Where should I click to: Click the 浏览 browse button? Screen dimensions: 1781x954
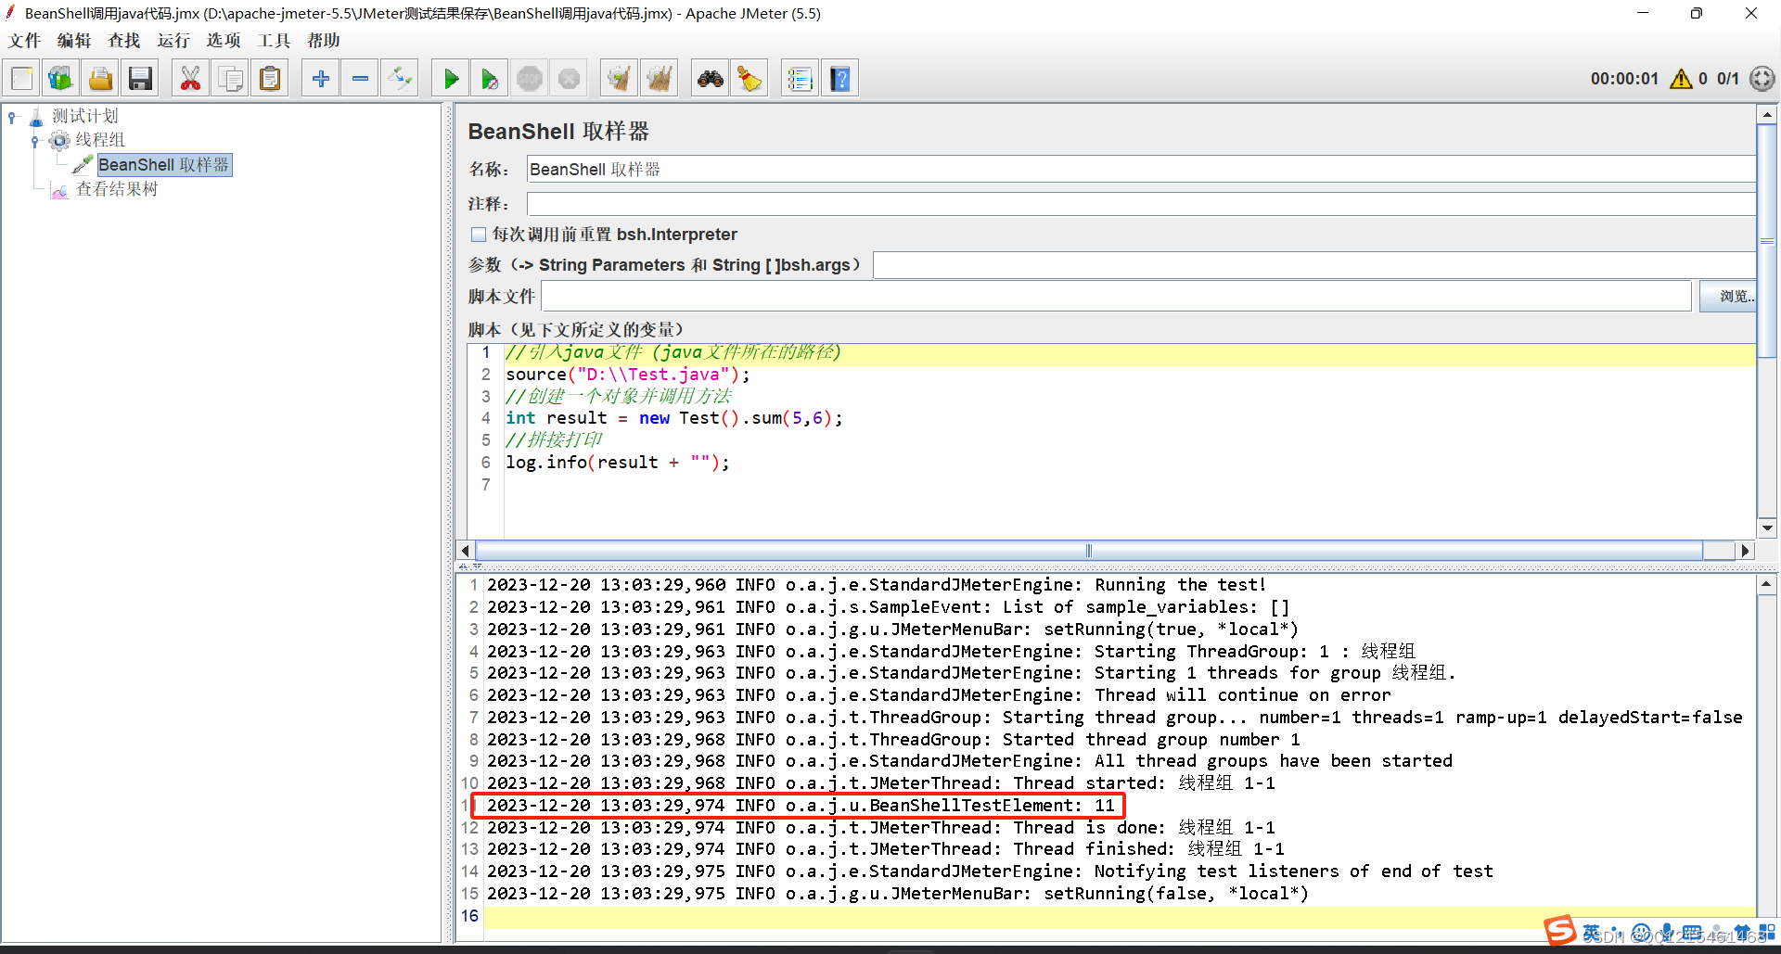(x=1728, y=297)
